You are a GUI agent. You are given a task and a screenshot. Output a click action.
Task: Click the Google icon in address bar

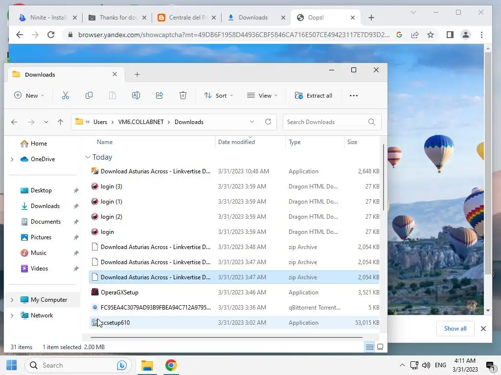tap(399, 35)
